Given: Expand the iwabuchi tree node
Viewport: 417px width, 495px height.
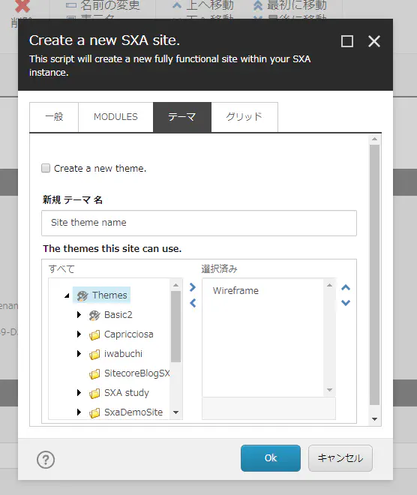Looking at the screenshot, I should [x=79, y=354].
